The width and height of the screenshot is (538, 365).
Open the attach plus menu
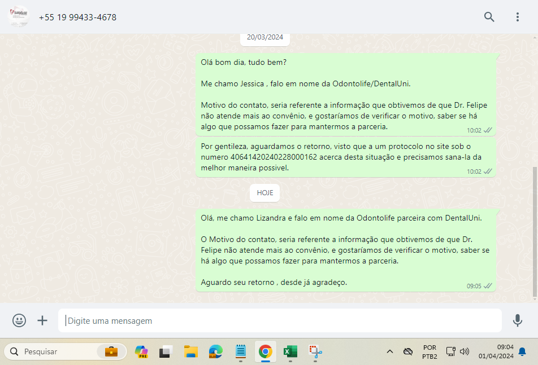click(x=42, y=320)
